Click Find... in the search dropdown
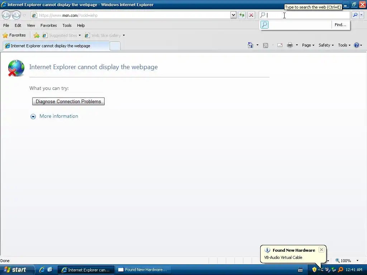The width and height of the screenshot is (367, 275). [340, 25]
